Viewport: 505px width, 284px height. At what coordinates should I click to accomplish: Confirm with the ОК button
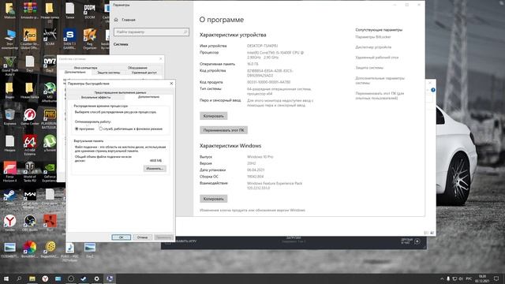coord(121,237)
